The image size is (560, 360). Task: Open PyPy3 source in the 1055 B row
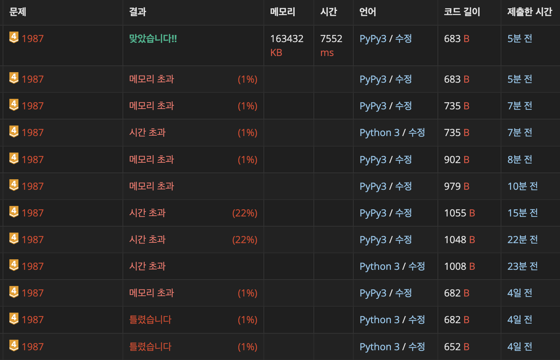pos(373,213)
